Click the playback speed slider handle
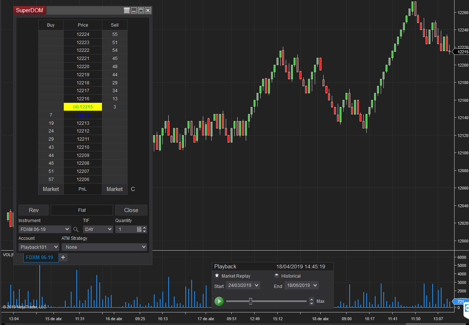The width and height of the screenshot is (469, 325). (251, 301)
